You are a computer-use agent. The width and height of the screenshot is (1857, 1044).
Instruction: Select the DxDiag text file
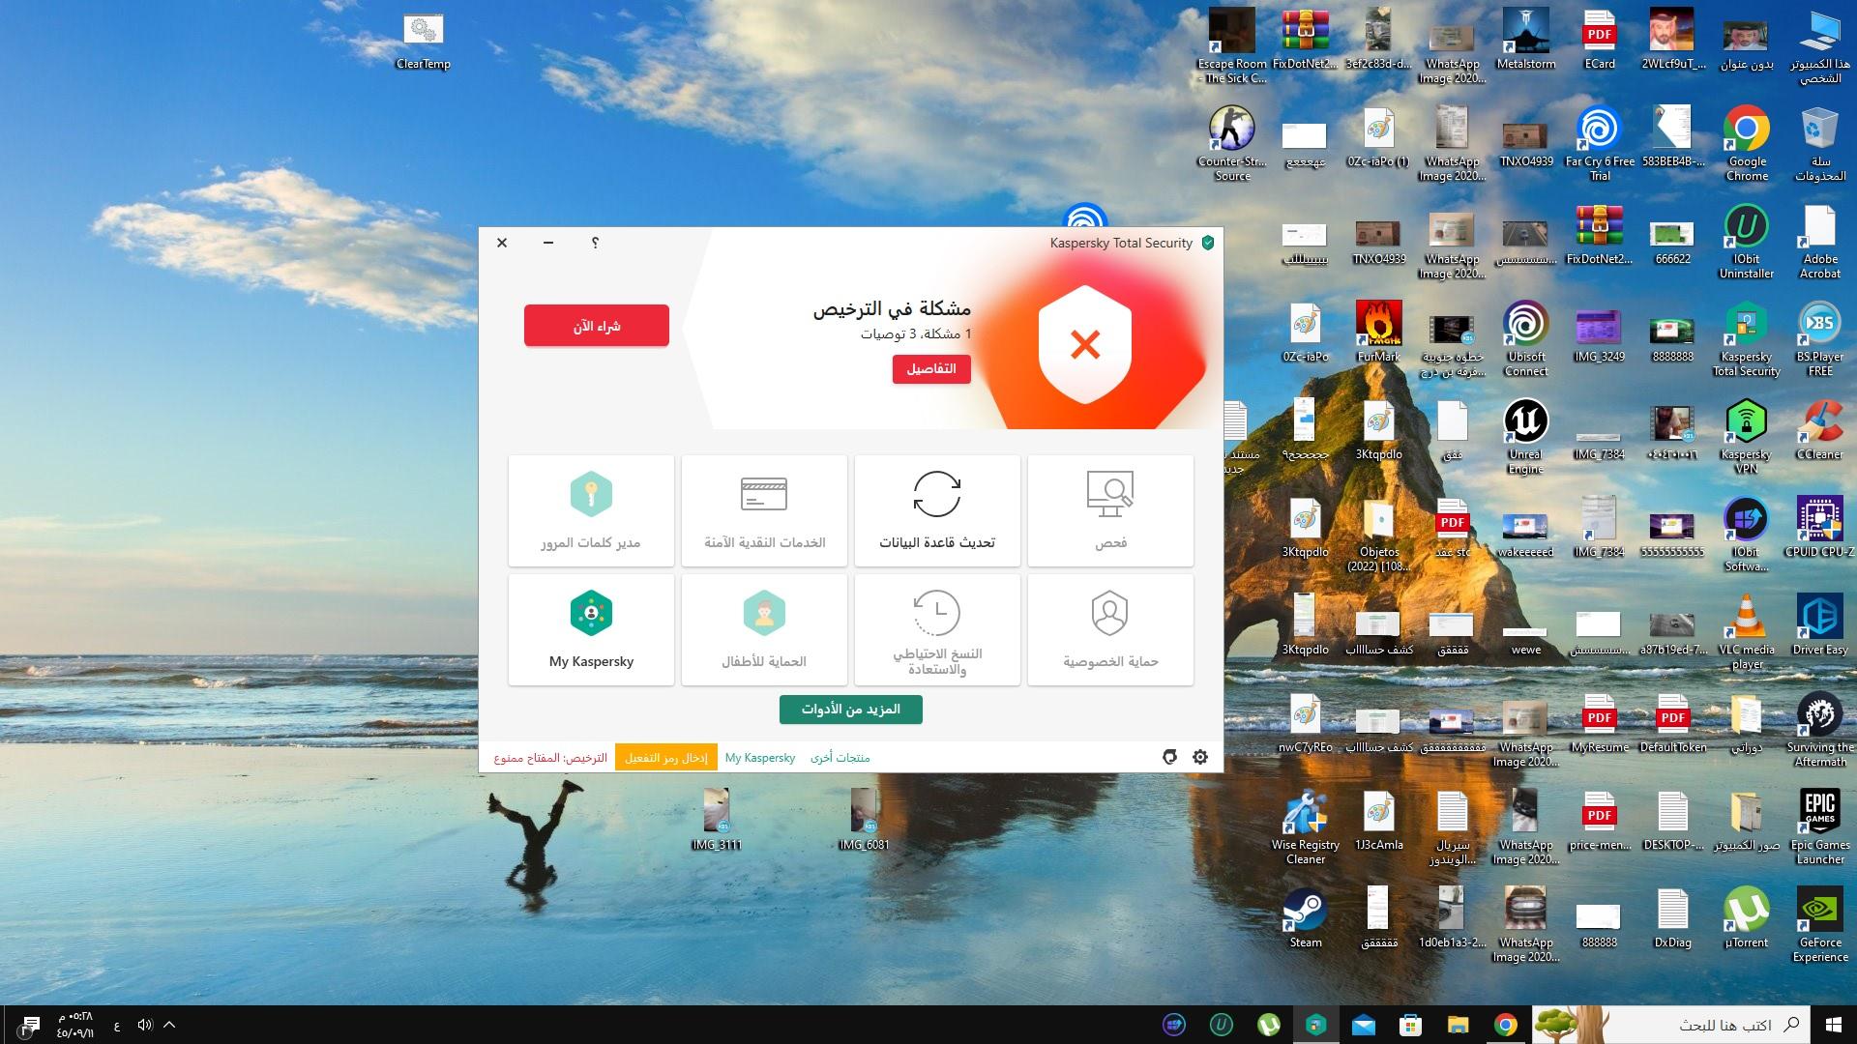pos(1673,917)
